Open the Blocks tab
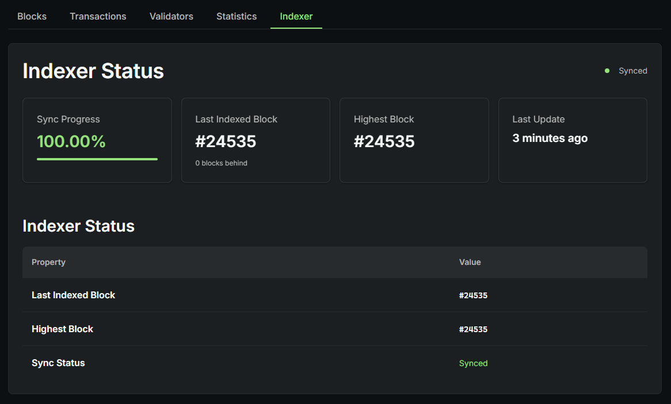671x404 pixels. click(x=32, y=16)
